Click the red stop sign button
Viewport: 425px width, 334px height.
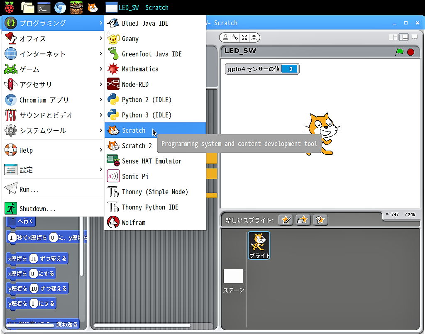[x=410, y=52]
